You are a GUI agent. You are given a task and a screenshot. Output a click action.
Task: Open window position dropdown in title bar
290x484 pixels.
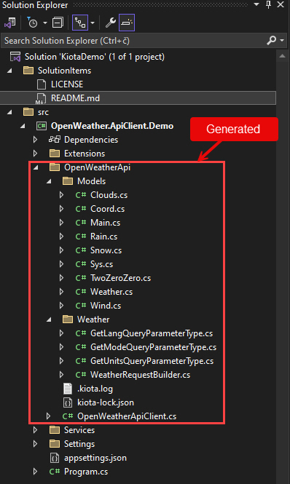click(x=256, y=4)
